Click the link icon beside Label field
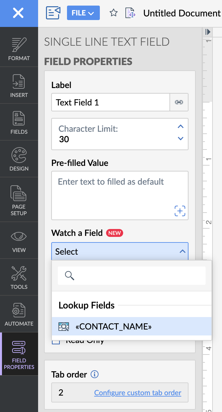The image size is (222, 412). click(179, 103)
